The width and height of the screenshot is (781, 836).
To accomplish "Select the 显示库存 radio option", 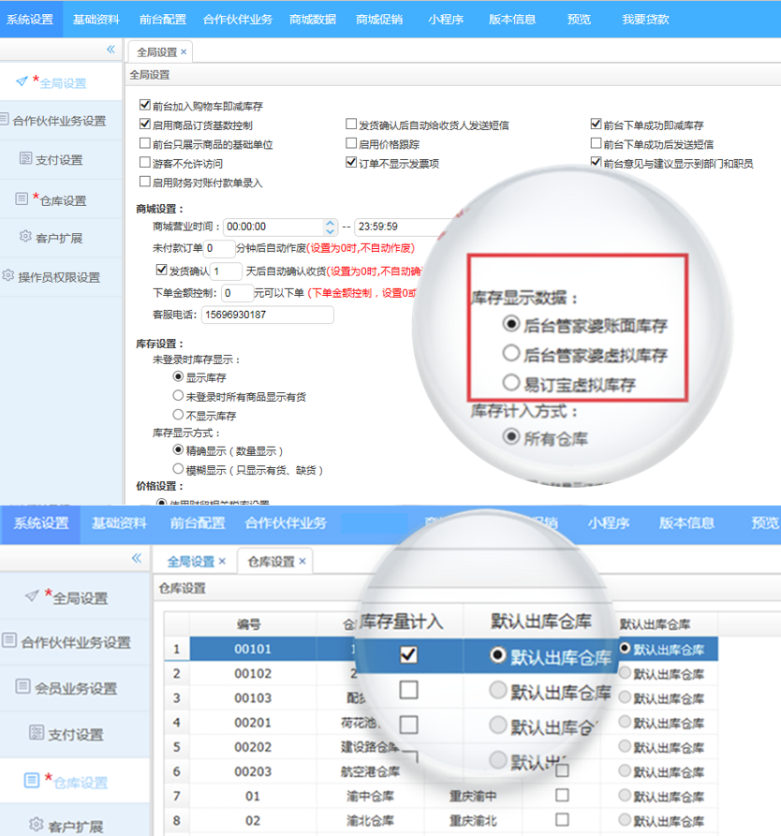I will (178, 376).
